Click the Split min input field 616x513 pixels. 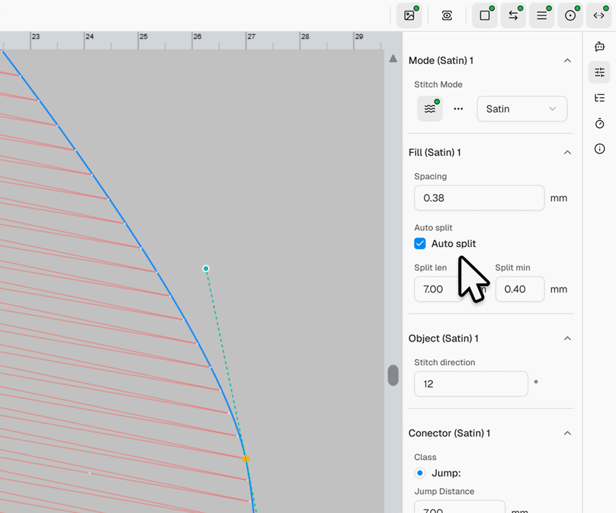[520, 289]
